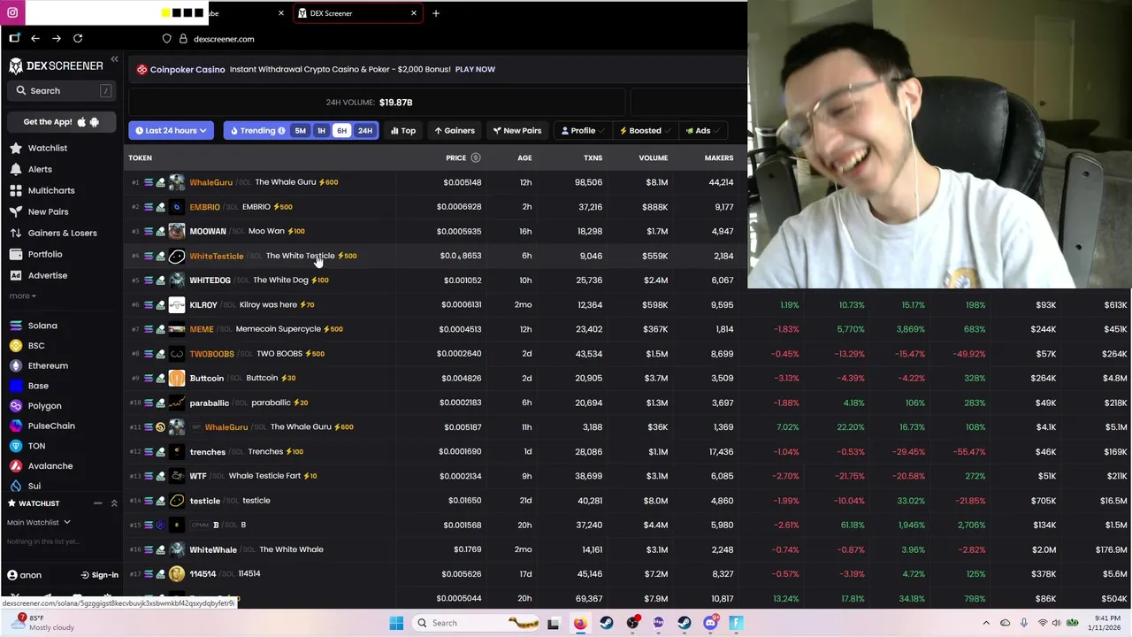Open the Last 24 hours dropdown

171,131
